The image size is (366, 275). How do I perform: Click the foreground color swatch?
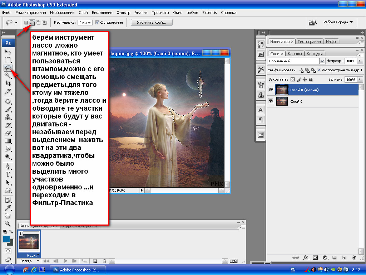[x=6, y=239]
